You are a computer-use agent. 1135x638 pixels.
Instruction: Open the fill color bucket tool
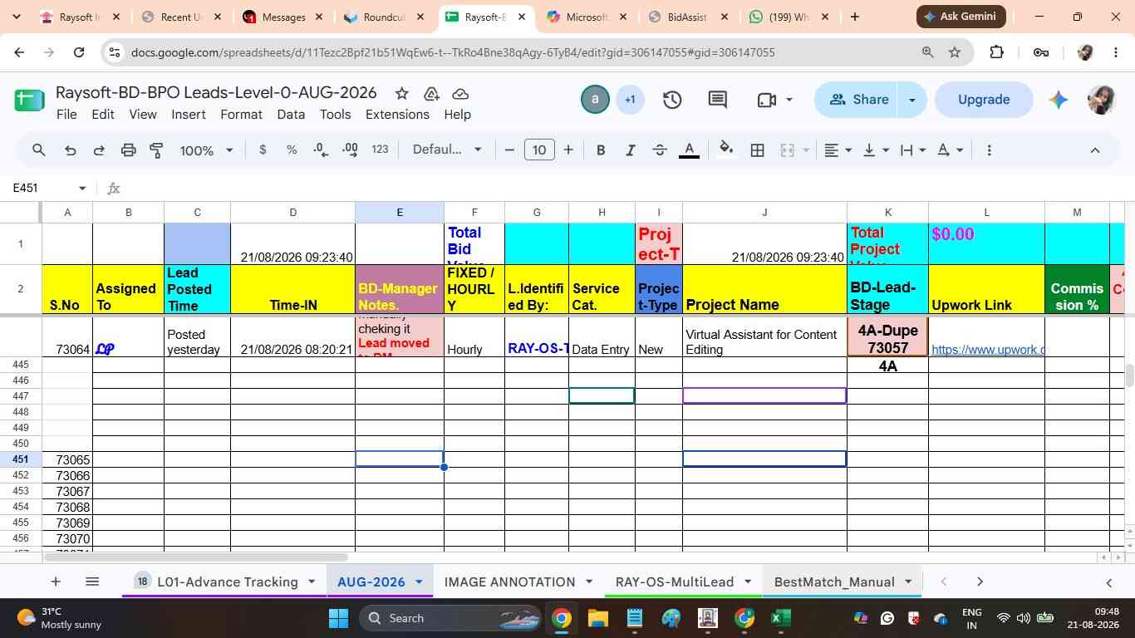point(726,150)
